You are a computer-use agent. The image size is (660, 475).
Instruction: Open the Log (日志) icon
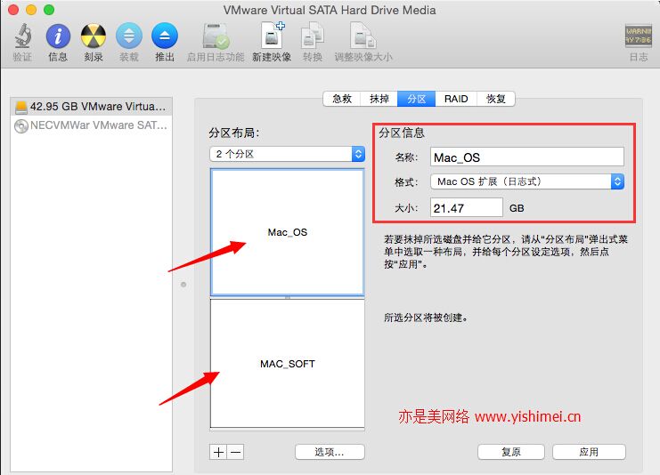639,36
